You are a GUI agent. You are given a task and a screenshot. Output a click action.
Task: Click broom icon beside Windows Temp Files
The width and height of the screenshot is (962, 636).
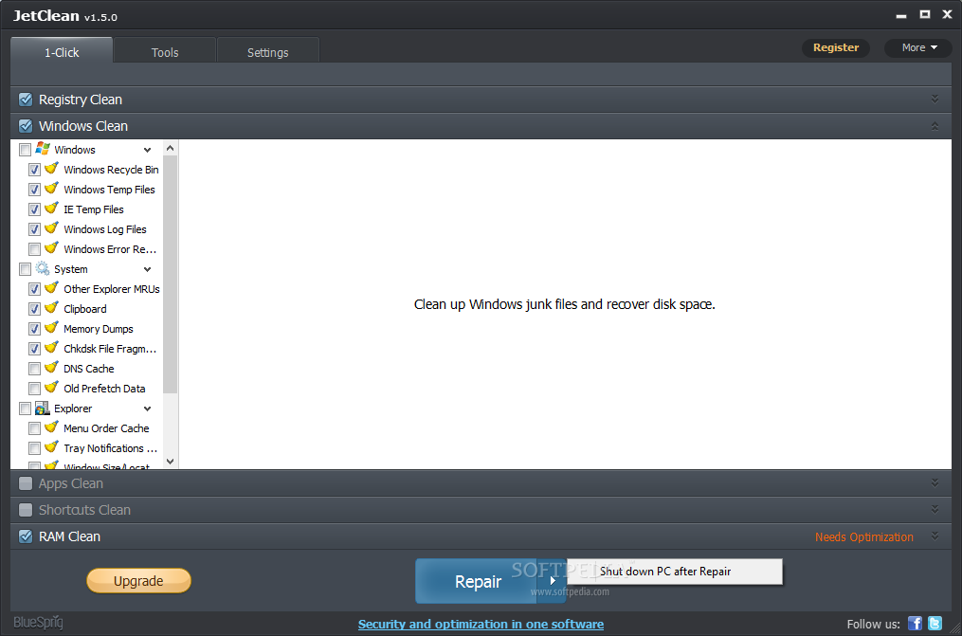[51, 189]
